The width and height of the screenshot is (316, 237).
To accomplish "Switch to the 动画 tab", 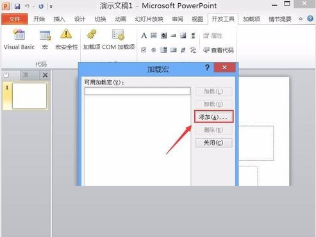I will pyautogui.click(x=121, y=19).
